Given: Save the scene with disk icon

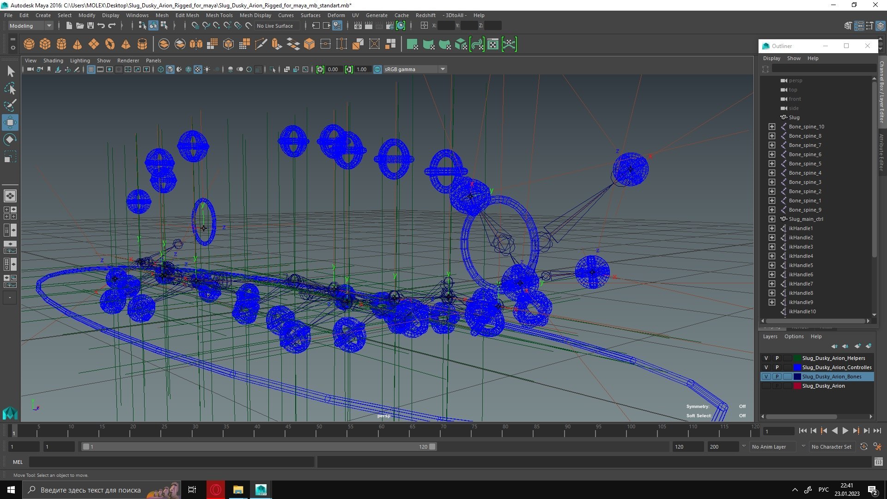Looking at the screenshot, I should tap(91, 26).
